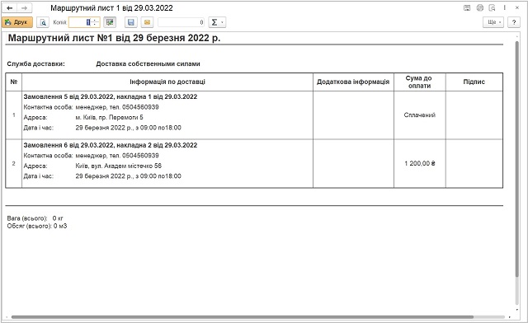Image resolution: width=528 pixels, height=323 pixels.
Task: Click row number 2 cell
Action: [14, 163]
